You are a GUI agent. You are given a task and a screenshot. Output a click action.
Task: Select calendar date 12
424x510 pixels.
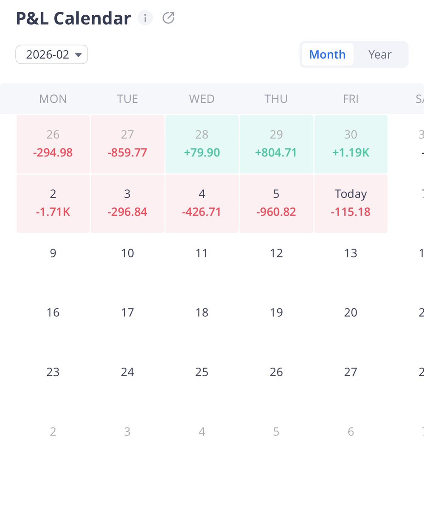coord(276,253)
